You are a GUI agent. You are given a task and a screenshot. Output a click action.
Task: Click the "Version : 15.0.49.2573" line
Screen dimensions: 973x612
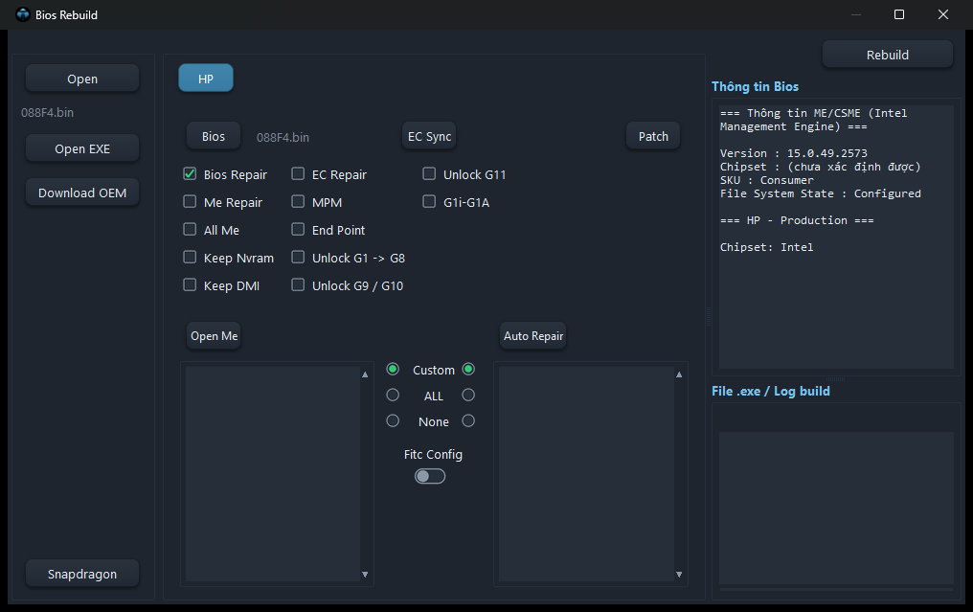pos(794,153)
